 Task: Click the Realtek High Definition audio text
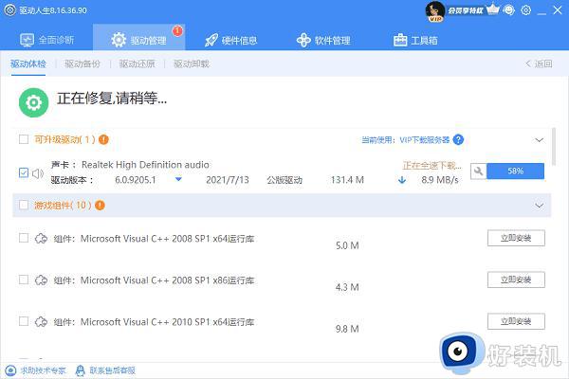pyautogui.click(x=145, y=165)
